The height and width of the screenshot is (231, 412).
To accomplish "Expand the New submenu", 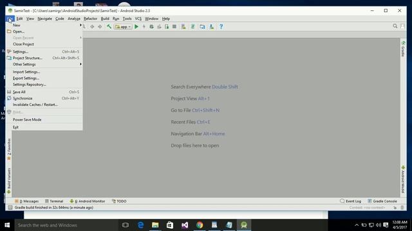I will click(44, 25).
